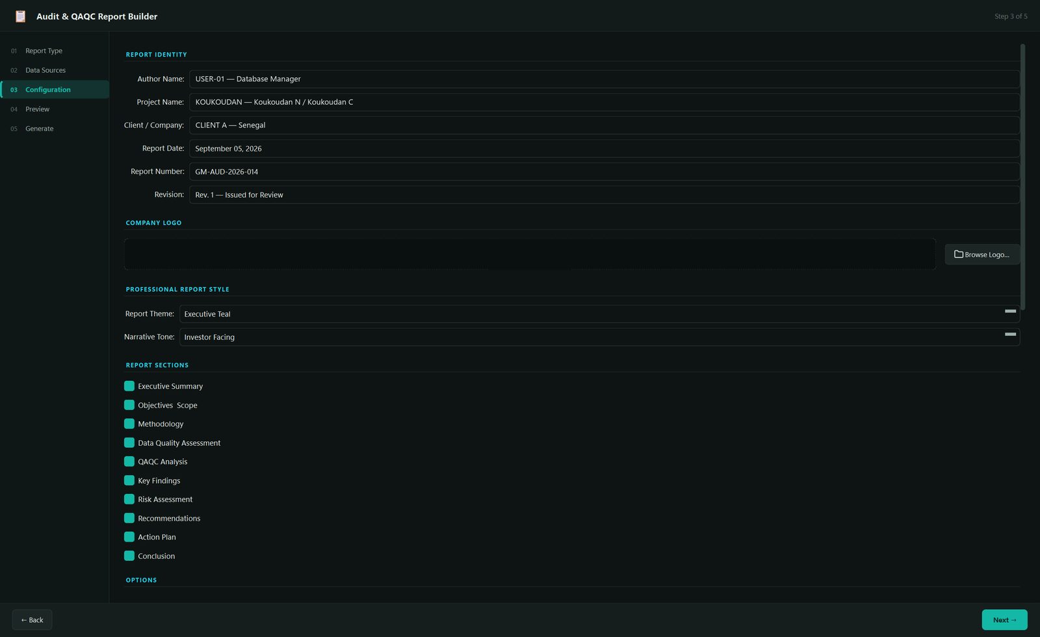The width and height of the screenshot is (1040, 637).
Task: Toggle the Executive Summary section checkbox
Action: [x=129, y=386]
